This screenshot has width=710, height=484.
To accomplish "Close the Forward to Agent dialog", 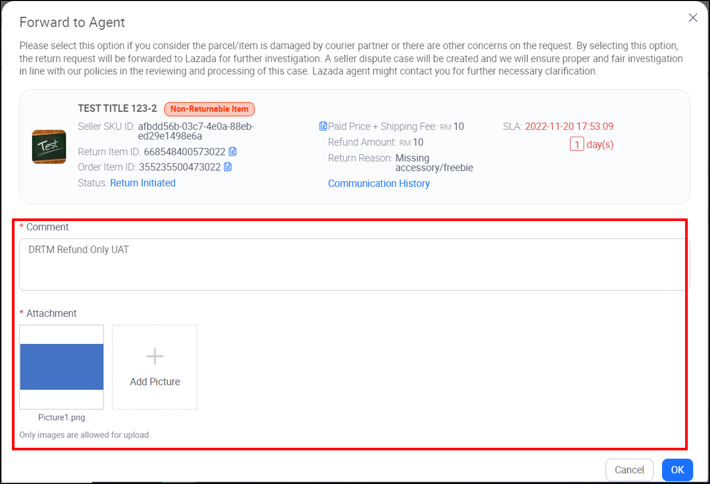I will coord(693,17).
